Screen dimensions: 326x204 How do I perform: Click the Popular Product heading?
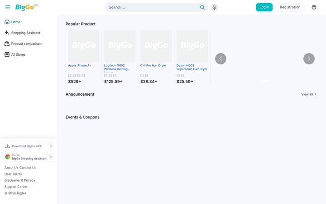point(81,24)
